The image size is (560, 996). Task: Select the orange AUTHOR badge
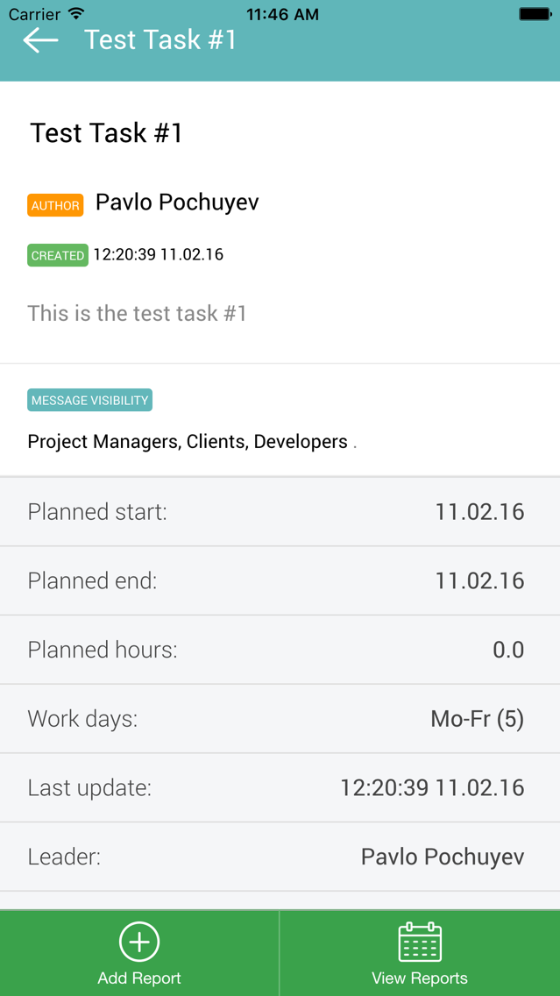55,205
